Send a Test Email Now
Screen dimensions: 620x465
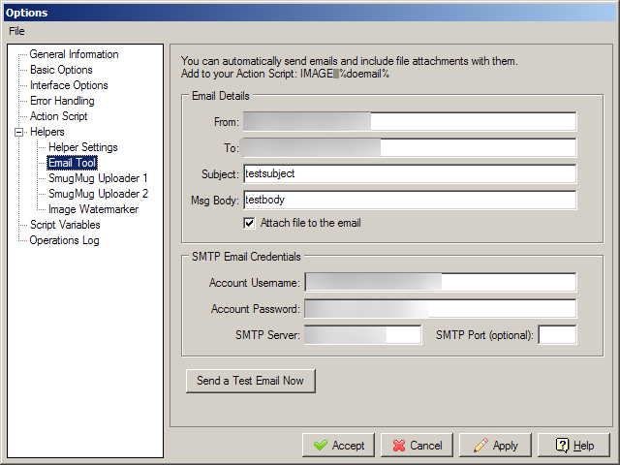pos(251,381)
